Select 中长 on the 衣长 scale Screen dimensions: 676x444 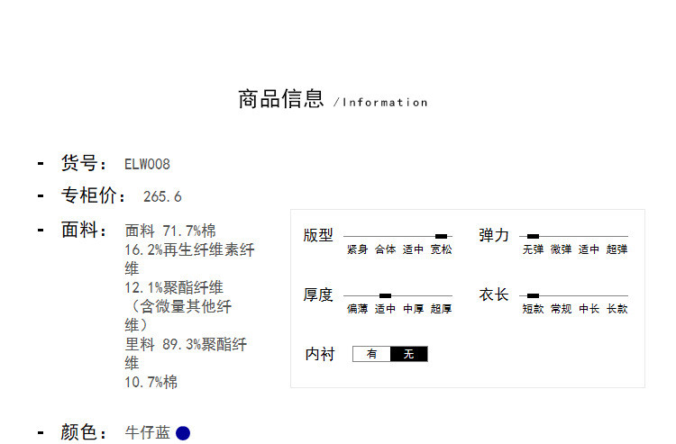(589, 309)
